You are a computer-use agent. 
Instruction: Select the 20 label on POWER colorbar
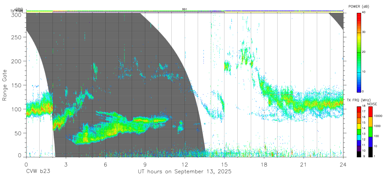pyautogui.click(x=364, y=52)
